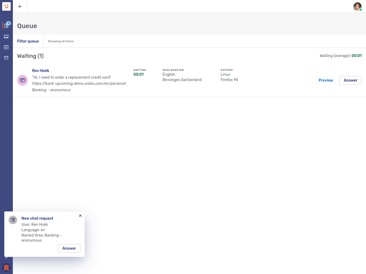366x274 pixels.
Task: Click the Showing all items filter summary
Action: pos(61,41)
